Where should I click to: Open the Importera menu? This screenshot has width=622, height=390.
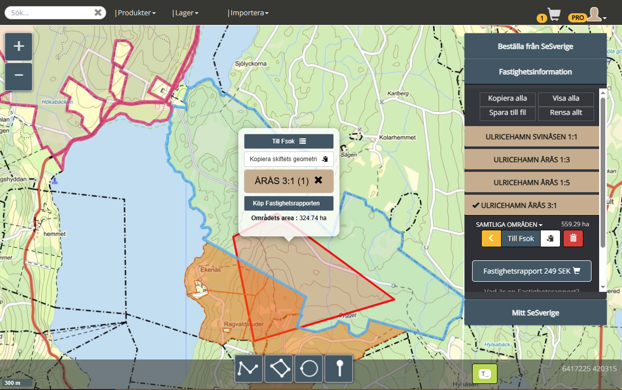(248, 13)
